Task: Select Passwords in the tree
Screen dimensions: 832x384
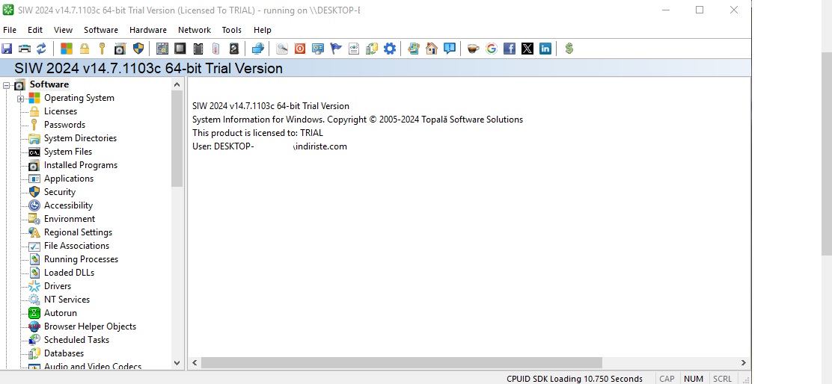Action: click(x=65, y=125)
